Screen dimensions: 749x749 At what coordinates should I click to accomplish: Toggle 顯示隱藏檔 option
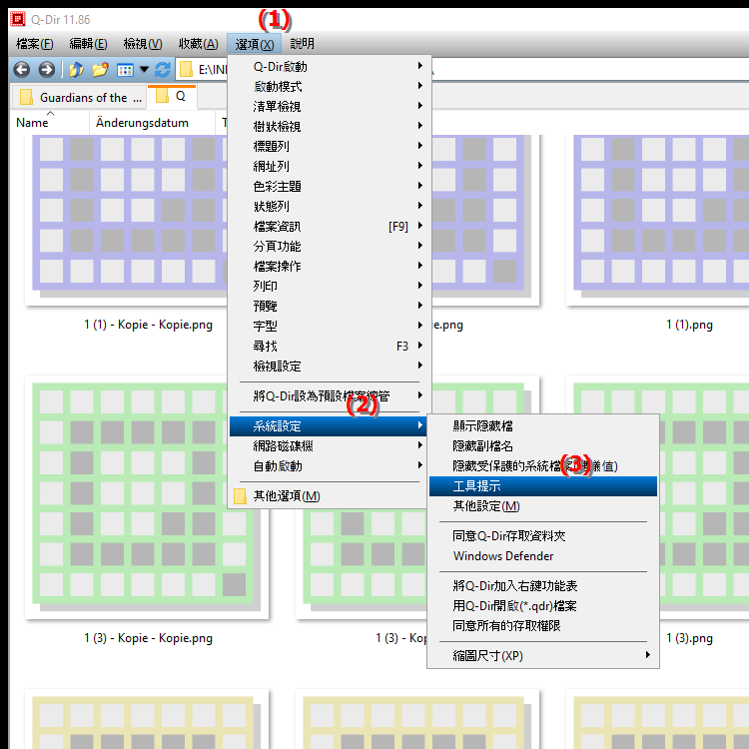click(543, 426)
